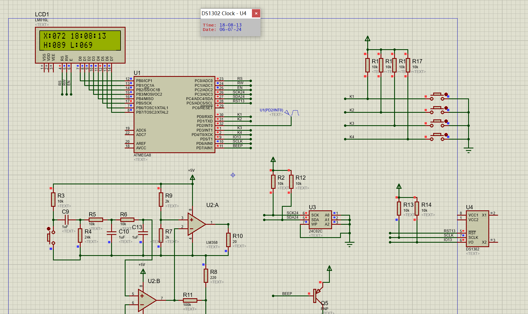528x314 pixels.
Task: Select the date value 06-07-24
Action: [230, 29]
